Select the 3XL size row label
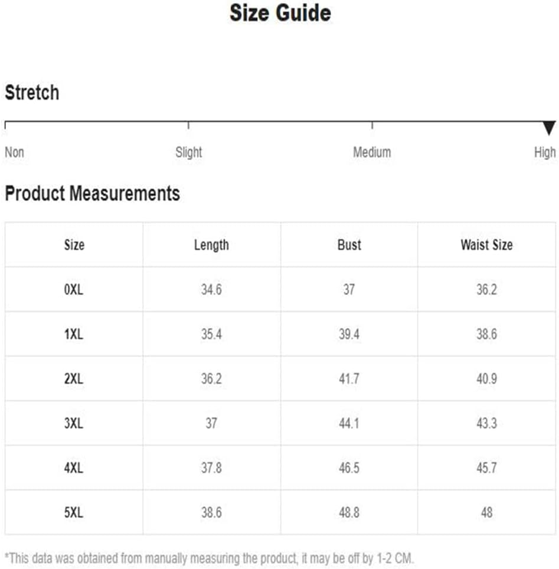Image resolution: width=559 pixels, height=569 pixels. tap(74, 423)
